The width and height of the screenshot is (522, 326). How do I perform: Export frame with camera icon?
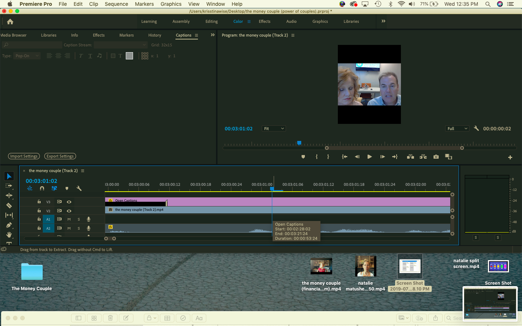pos(436,157)
